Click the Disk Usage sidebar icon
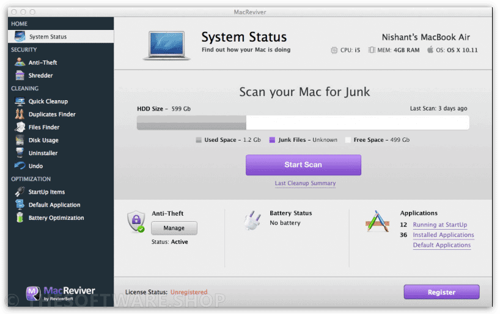This screenshot has width=500, height=314. click(20, 140)
